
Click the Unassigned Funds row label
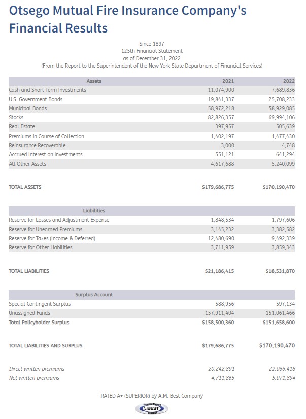tap(29, 313)
